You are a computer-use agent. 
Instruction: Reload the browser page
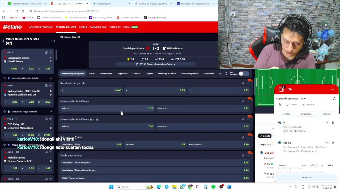click(x=16, y=11)
